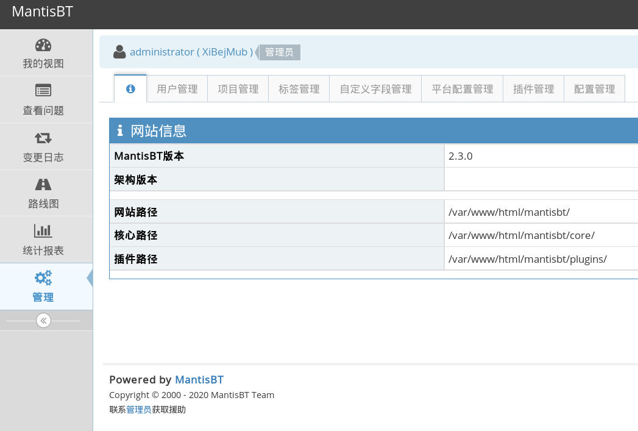The height and width of the screenshot is (431, 638).
Task: Open the 配置管理 tab
Action: tap(595, 89)
